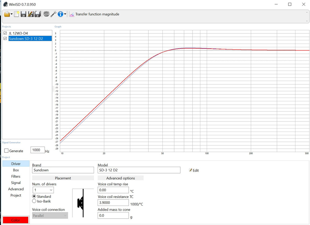The width and height of the screenshot is (310, 225).
Task: Save all projects with the double floppy icon
Action: click(x=38, y=14)
